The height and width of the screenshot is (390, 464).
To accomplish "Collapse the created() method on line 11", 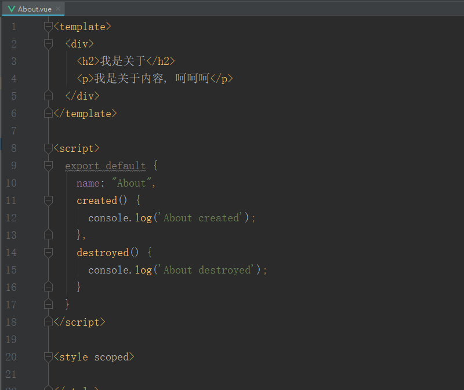I will (x=48, y=201).
